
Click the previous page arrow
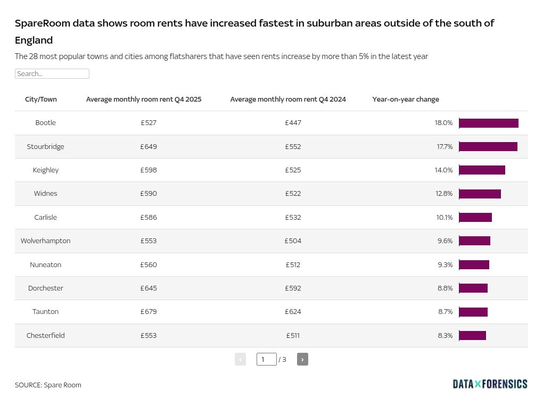pyautogui.click(x=240, y=359)
